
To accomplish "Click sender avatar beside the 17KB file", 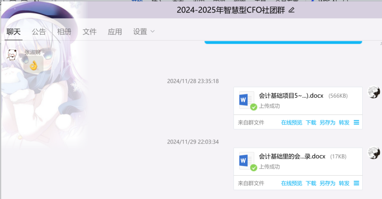I will pyautogui.click(x=374, y=153).
